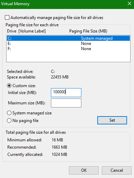Screen dimensions: 134x178
Task: Select drive C: in the drive list
Action: [x=68, y=38]
